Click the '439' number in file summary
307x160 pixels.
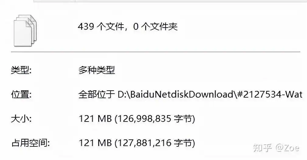click(86, 27)
